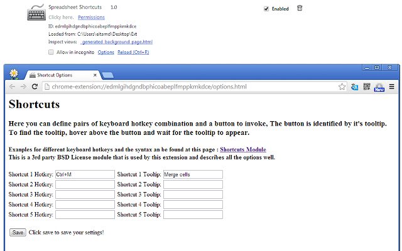
Task: Open the translate extension icon
Action: (354, 87)
